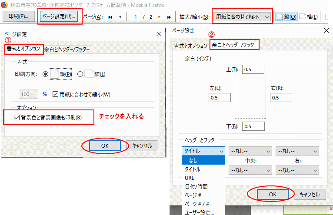Viewport: 333px width, 215px height.
Task: Open the 拡大/縮小 scale dropdown
Action: click(243, 17)
